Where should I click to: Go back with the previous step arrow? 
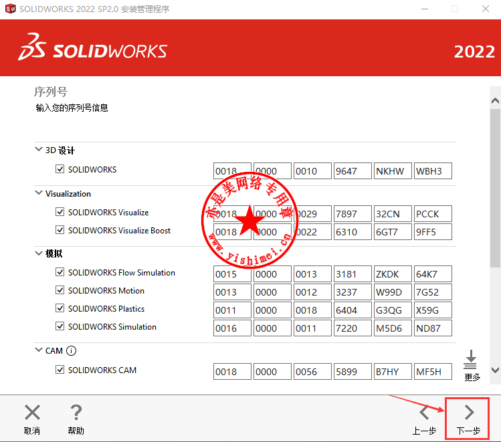(x=424, y=413)
